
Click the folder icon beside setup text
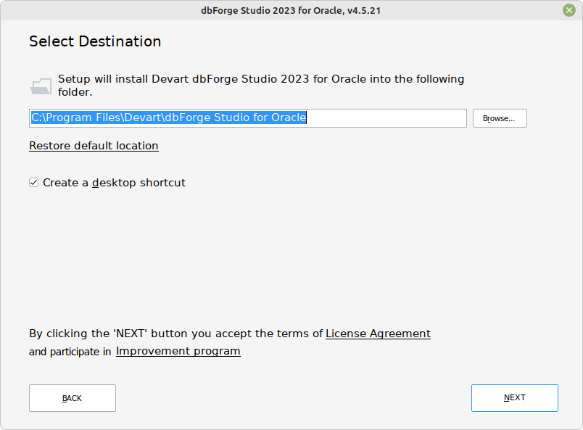tap(41, 86)
